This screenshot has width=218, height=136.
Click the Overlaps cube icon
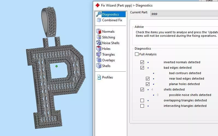tap(99, 60)
